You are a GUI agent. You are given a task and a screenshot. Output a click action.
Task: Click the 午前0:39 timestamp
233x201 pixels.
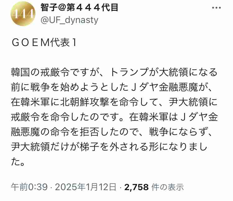click(x=30, y=187)
